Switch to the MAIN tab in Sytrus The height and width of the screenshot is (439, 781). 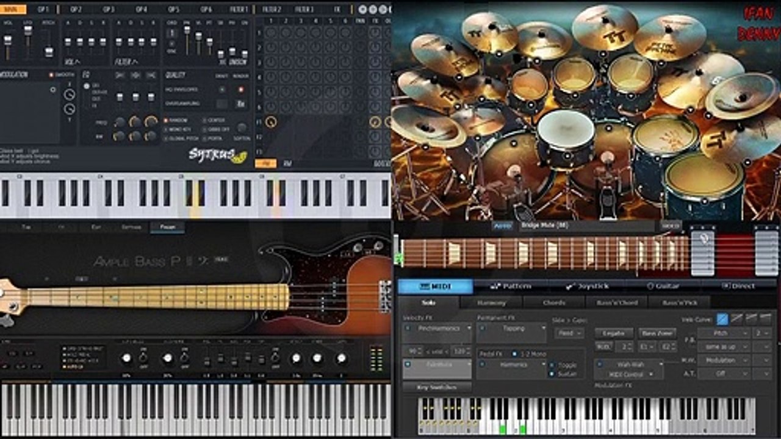tap(13, 9)
